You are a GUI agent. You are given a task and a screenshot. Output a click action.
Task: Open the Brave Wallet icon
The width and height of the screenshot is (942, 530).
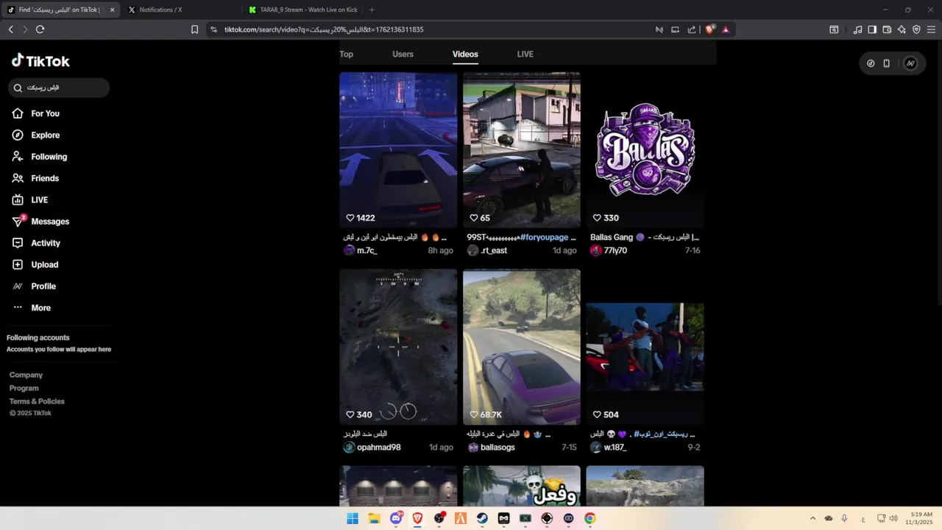tap(887, 29)
